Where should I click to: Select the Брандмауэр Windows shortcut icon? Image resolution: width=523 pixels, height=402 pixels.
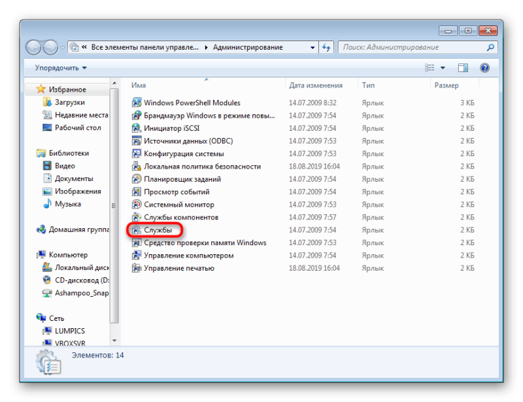click(137, 116)
